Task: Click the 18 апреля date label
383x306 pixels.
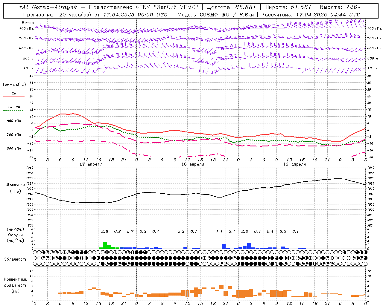Action: pyautogui.click(x=193, y=164)
